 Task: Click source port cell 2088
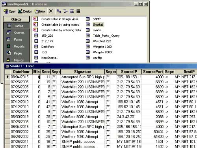153,117
